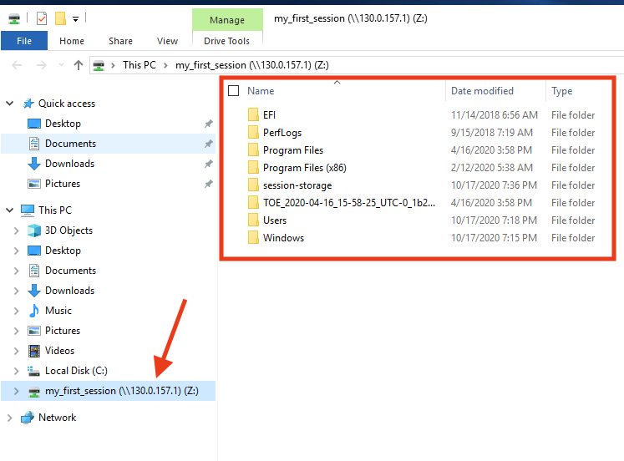Click the Local Disk (C:) drive icon
The image size is (624, 461).
point(34,371)
